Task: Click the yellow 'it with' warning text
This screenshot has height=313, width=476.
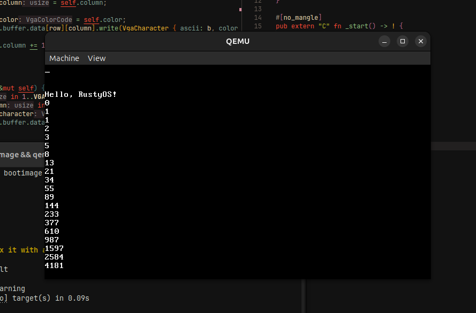Action: [23, 250]
